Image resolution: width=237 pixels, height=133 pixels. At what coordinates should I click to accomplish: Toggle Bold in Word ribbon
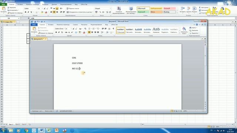(x=56, y=32)
